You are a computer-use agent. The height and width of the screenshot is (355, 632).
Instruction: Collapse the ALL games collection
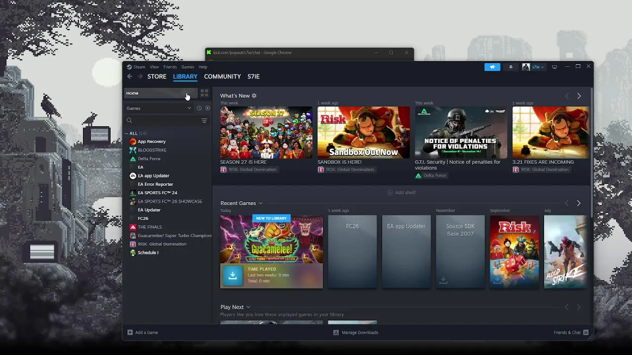pos(127,134)
